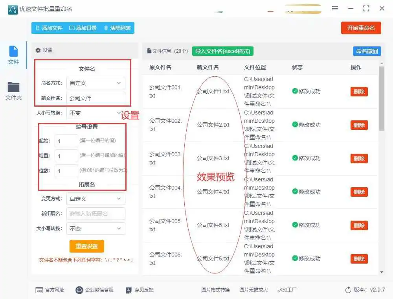Select the 公司文件2.txt new name cell
Image resolution: width=393 pixels, height=299 pixels.
[x=213, y=125]
